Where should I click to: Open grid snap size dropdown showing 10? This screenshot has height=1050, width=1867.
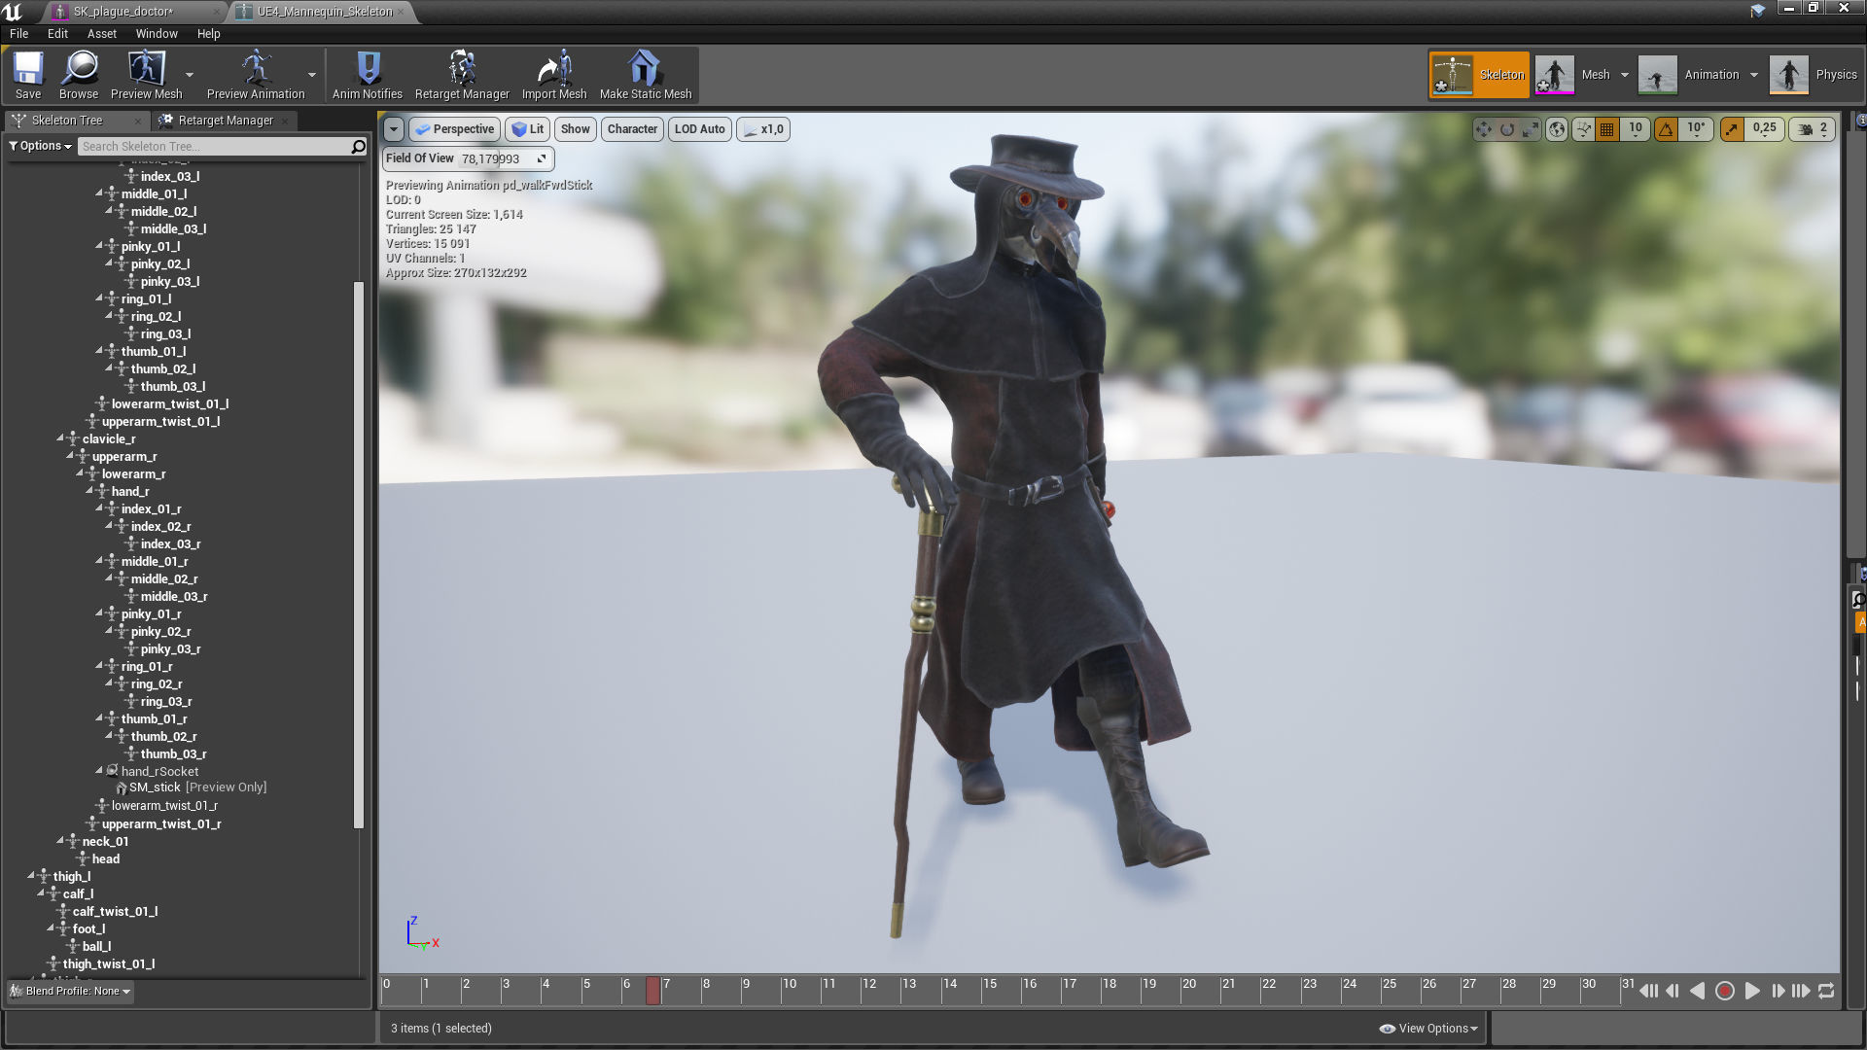(x=1636, y=129)
